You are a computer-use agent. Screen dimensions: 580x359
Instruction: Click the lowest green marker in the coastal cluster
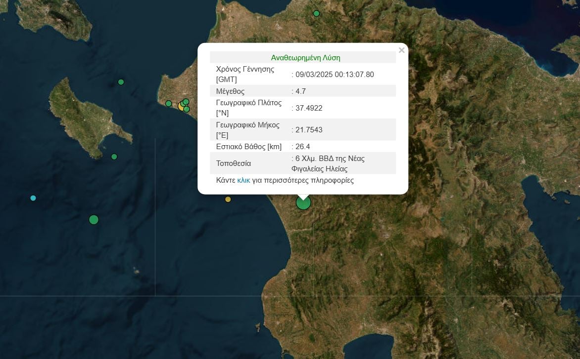[x=187, y=109]
